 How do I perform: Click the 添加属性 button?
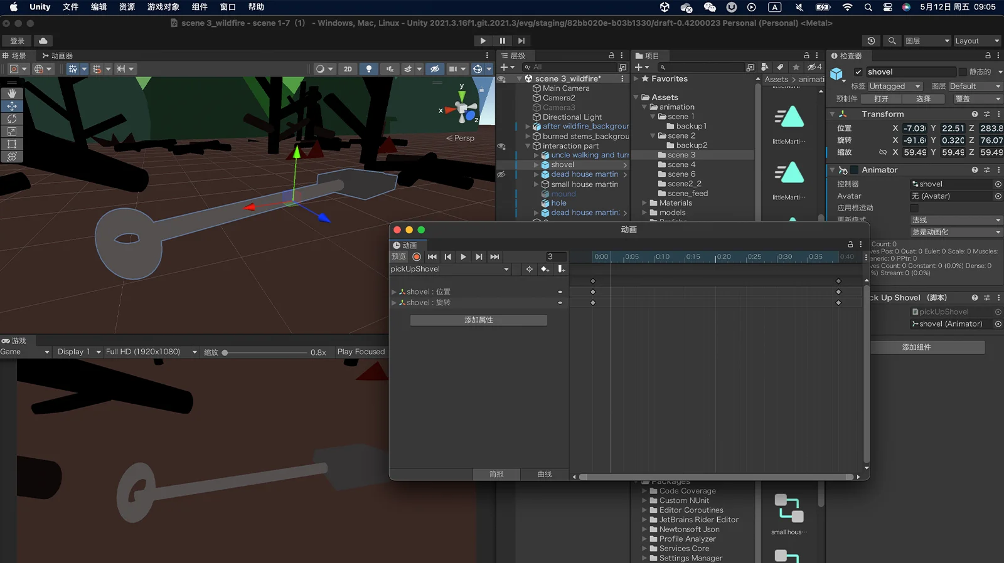pos(479,320)
